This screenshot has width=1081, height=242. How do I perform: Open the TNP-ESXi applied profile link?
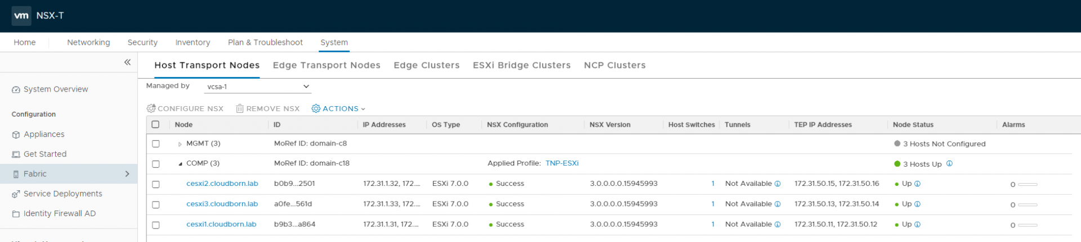coord(561,163)
